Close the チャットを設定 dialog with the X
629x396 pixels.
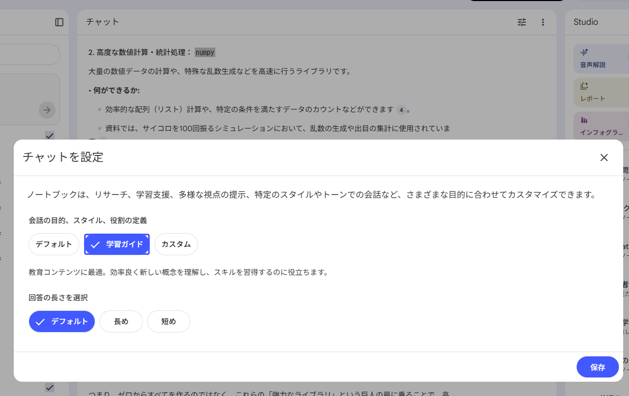(604, 157)
